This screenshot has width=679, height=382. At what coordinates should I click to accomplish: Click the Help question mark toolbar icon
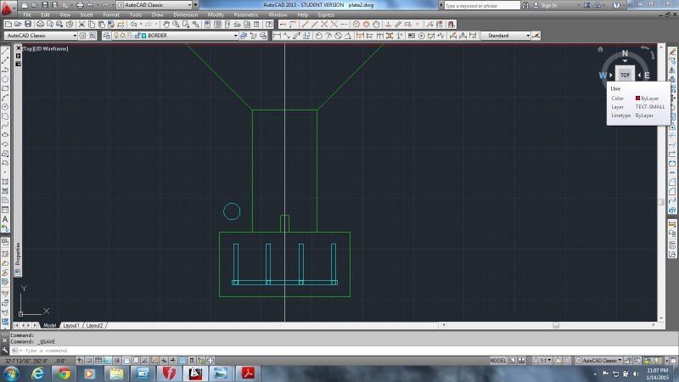tap(269, 25)
